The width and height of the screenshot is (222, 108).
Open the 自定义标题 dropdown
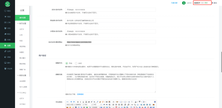(70, 105)
